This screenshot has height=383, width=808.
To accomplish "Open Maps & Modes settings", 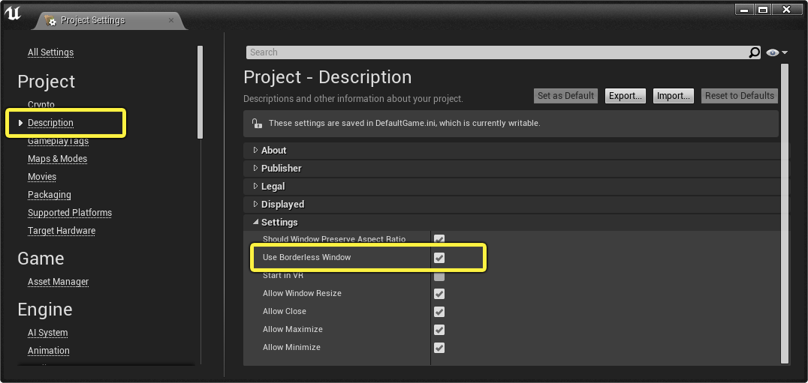I will [x=57, y=159].
